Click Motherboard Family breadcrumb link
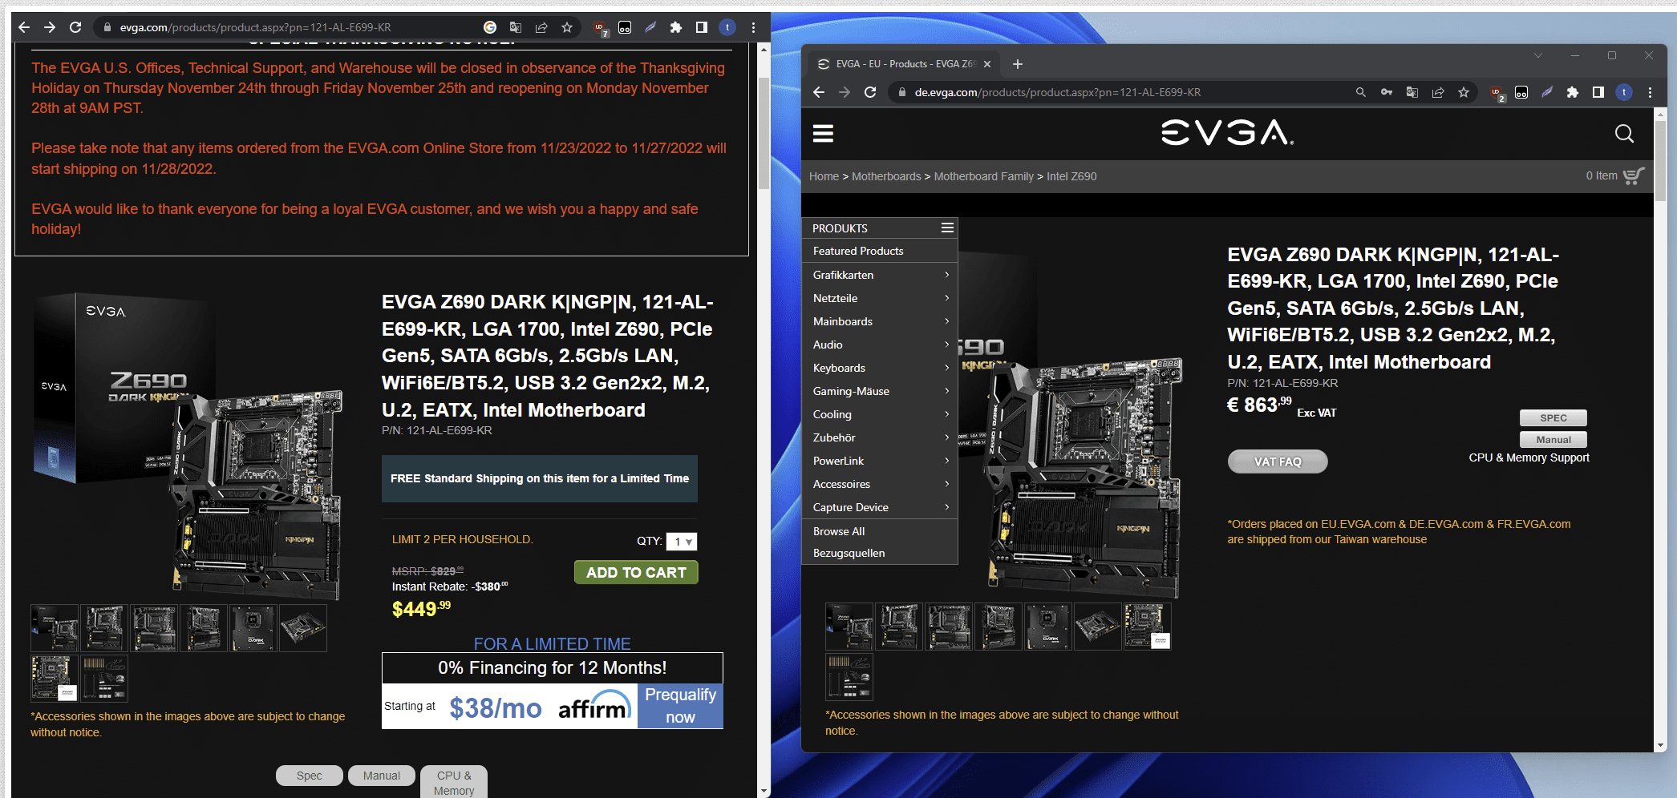 983,176
